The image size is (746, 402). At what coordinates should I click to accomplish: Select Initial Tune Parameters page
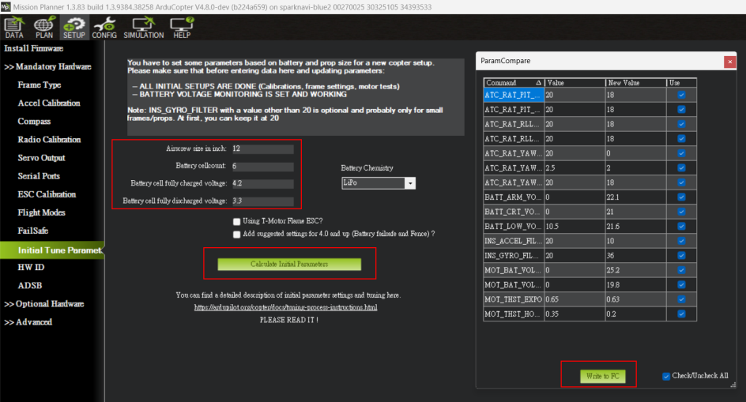tap(52, 250)
